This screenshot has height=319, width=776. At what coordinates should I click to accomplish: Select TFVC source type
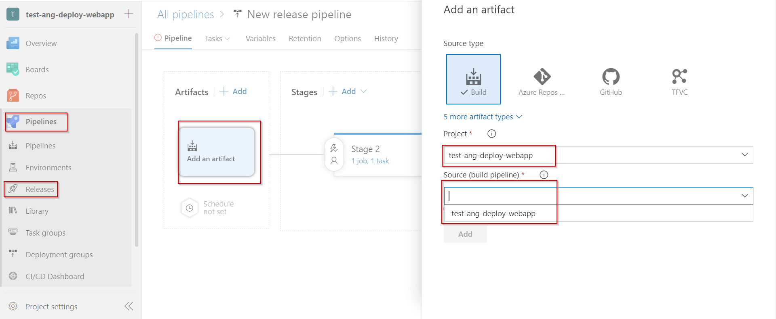(x=679, y=82)
